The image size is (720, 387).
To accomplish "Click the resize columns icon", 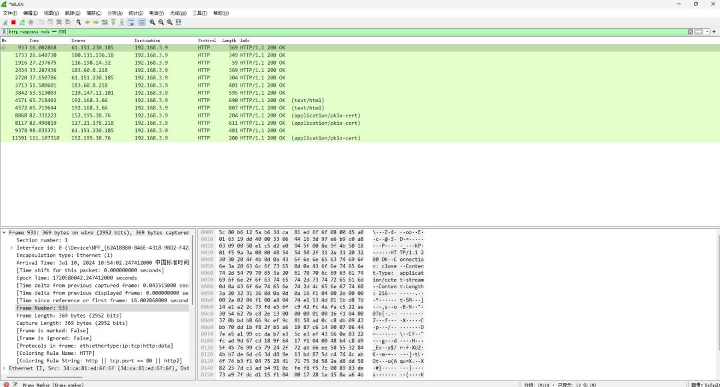I will pyautogui.click(x=178, y=22).
